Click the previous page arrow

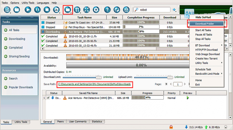tap(170, 84)
